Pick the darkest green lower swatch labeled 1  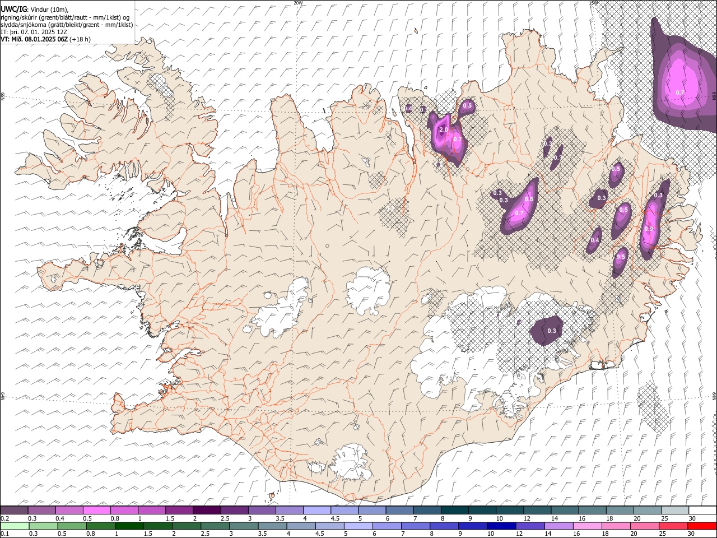[x=129, y=526]
